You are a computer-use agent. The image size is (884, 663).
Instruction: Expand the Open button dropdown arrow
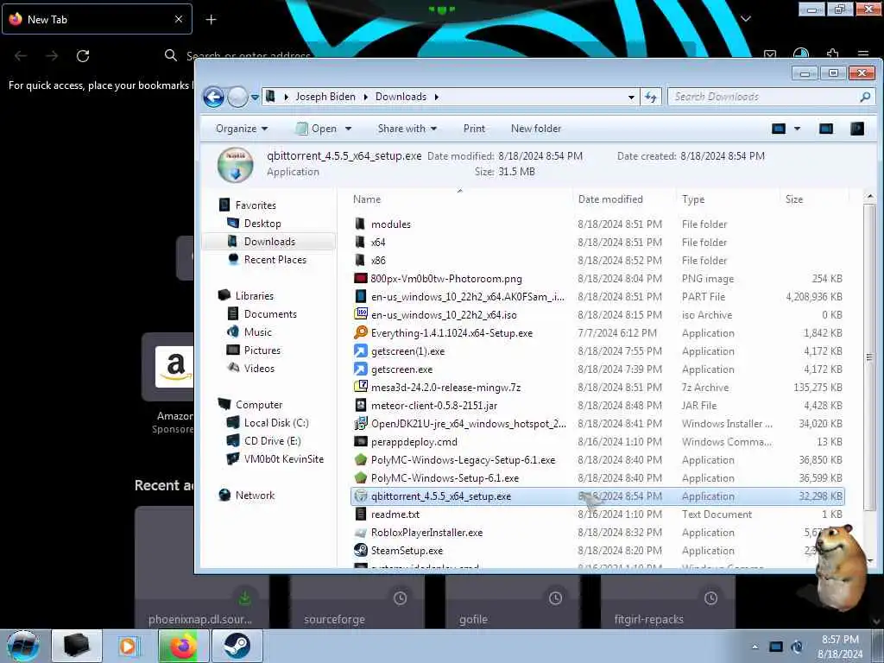(349, 129)
